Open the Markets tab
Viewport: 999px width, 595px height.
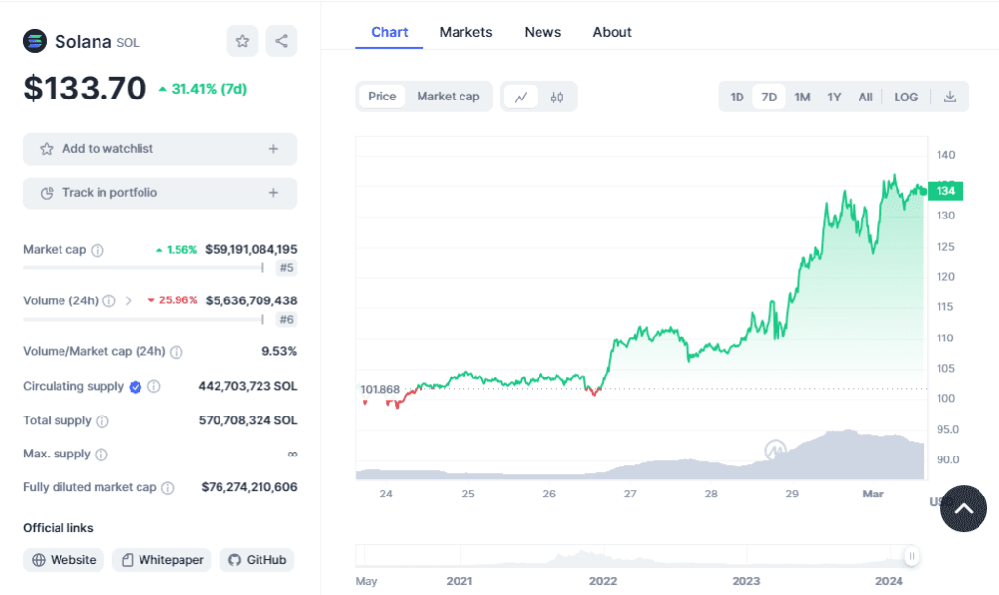(465, 32)
